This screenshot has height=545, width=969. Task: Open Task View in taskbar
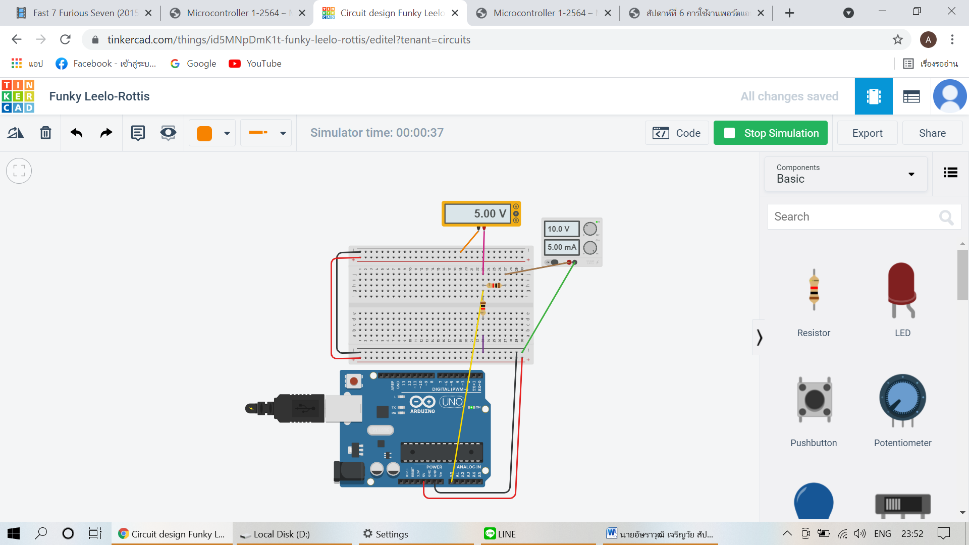95,533
